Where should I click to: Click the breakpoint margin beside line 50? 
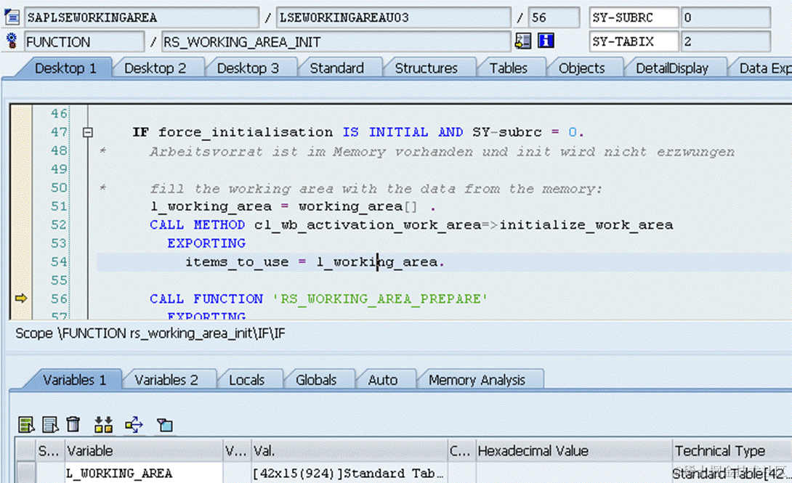(x=21, y=187)
